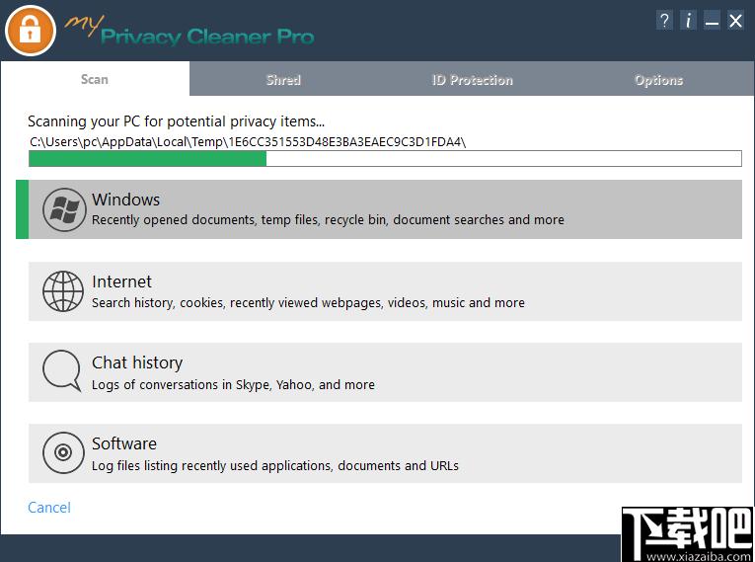The height and width of the screenshot is (562, 755).
Task: Click the Internet globe icon
Action: coord(63,291)
